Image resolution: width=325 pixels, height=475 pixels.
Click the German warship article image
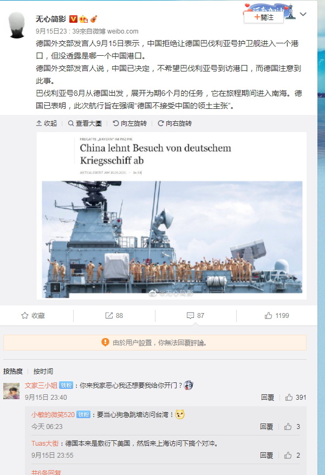click(172, 216)
